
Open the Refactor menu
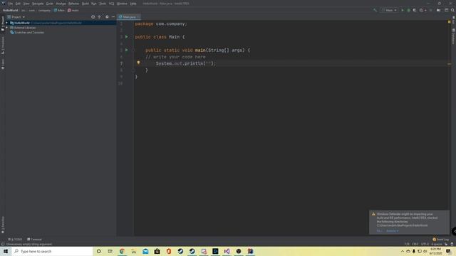74,4
